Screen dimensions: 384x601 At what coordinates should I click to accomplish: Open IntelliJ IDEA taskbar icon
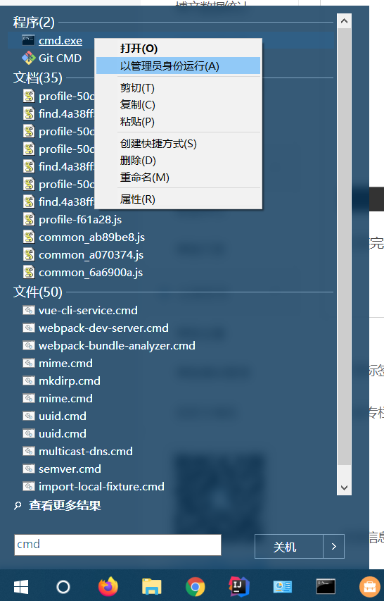(238, 586)
